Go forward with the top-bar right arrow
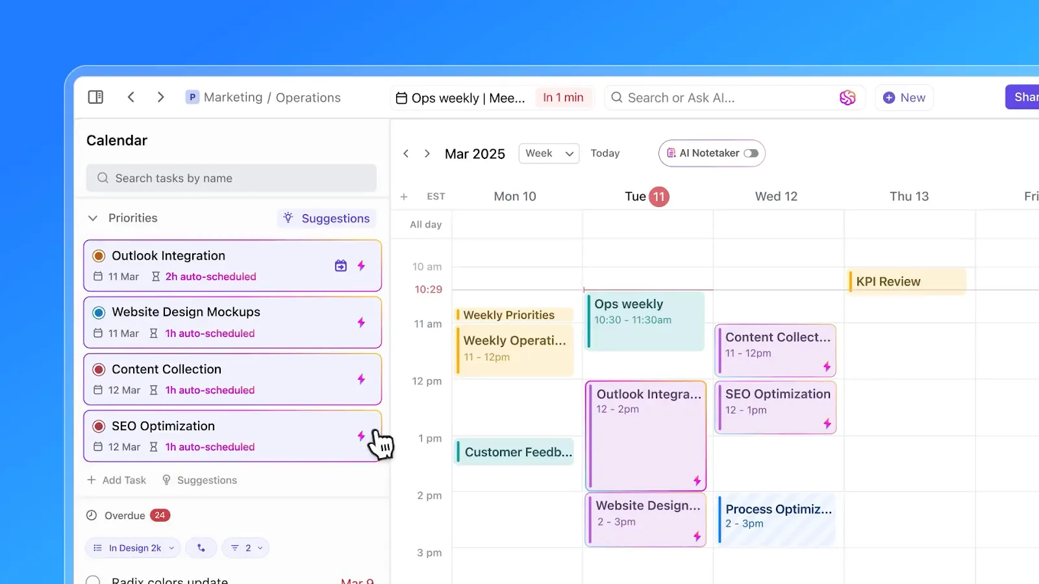 click(x=160, y=97)
